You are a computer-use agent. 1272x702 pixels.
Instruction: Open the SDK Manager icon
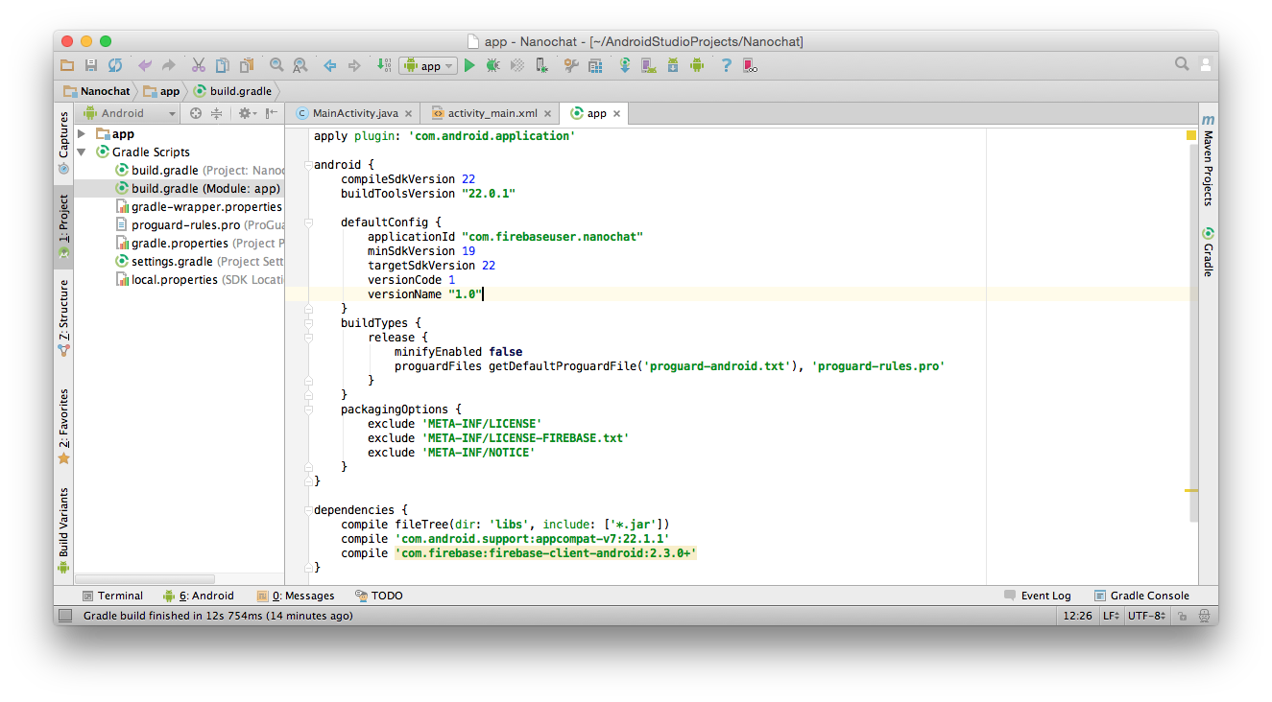[673, 65]
